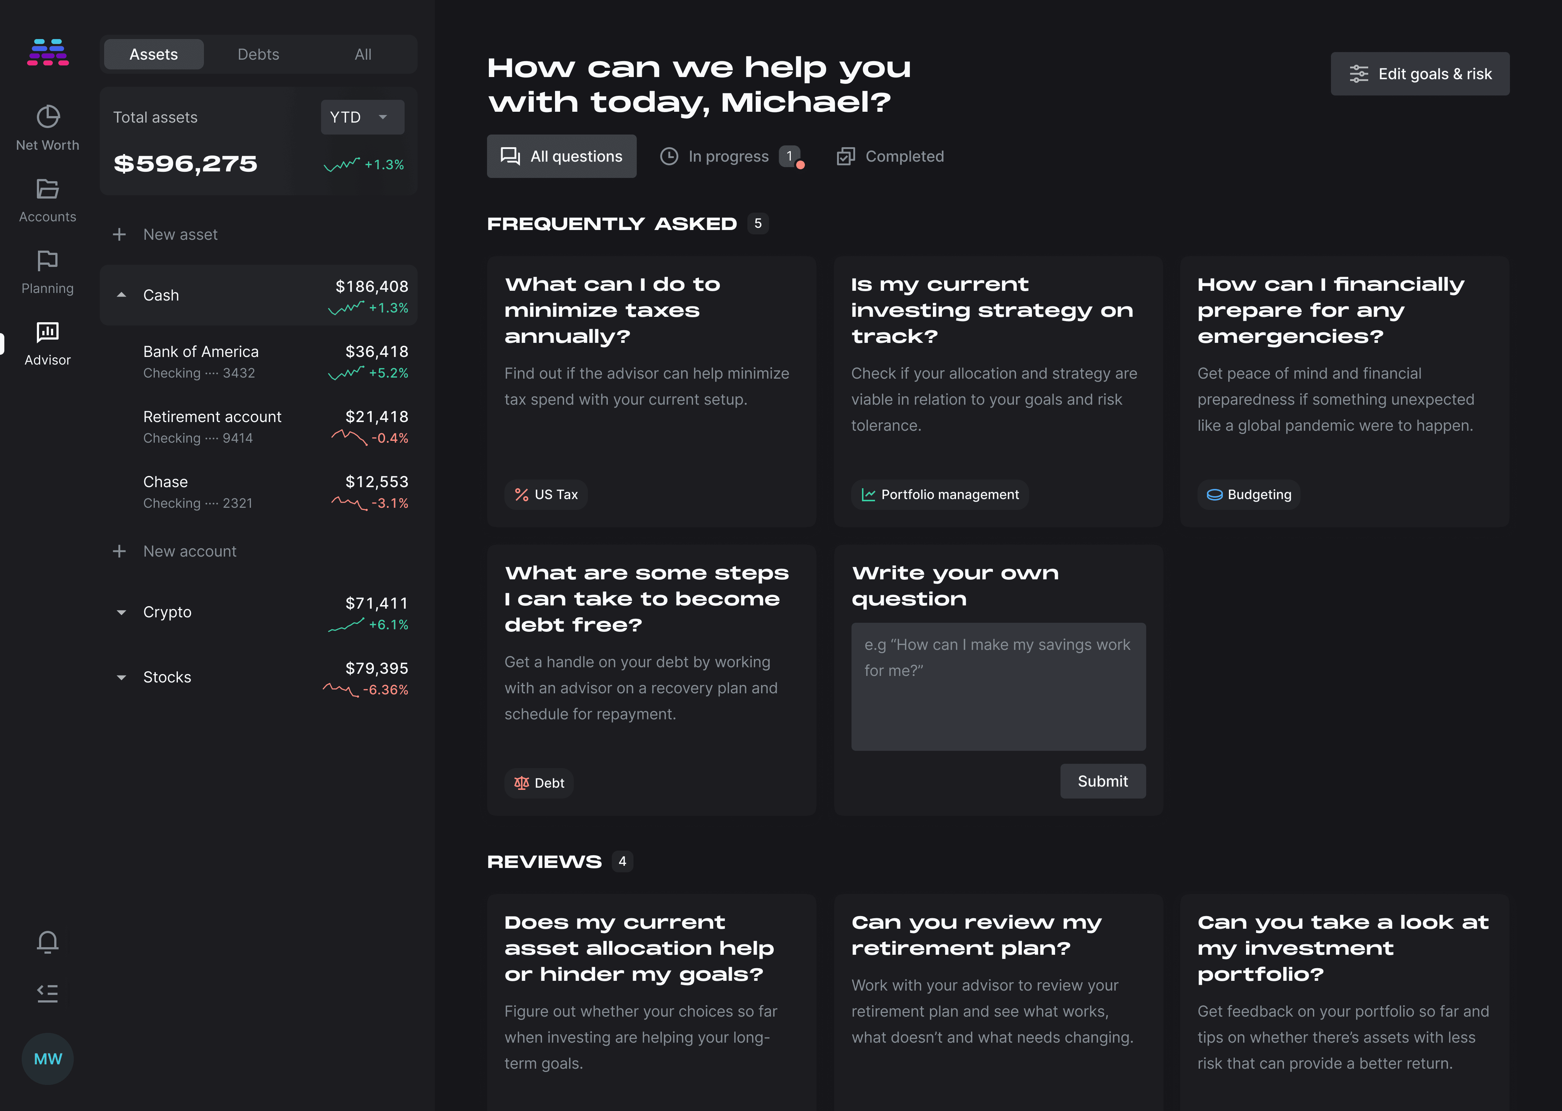This screenshot has height=1111, width=1562.
Task: Open the YTD period dropdown
Action: (x=362, y=118)
